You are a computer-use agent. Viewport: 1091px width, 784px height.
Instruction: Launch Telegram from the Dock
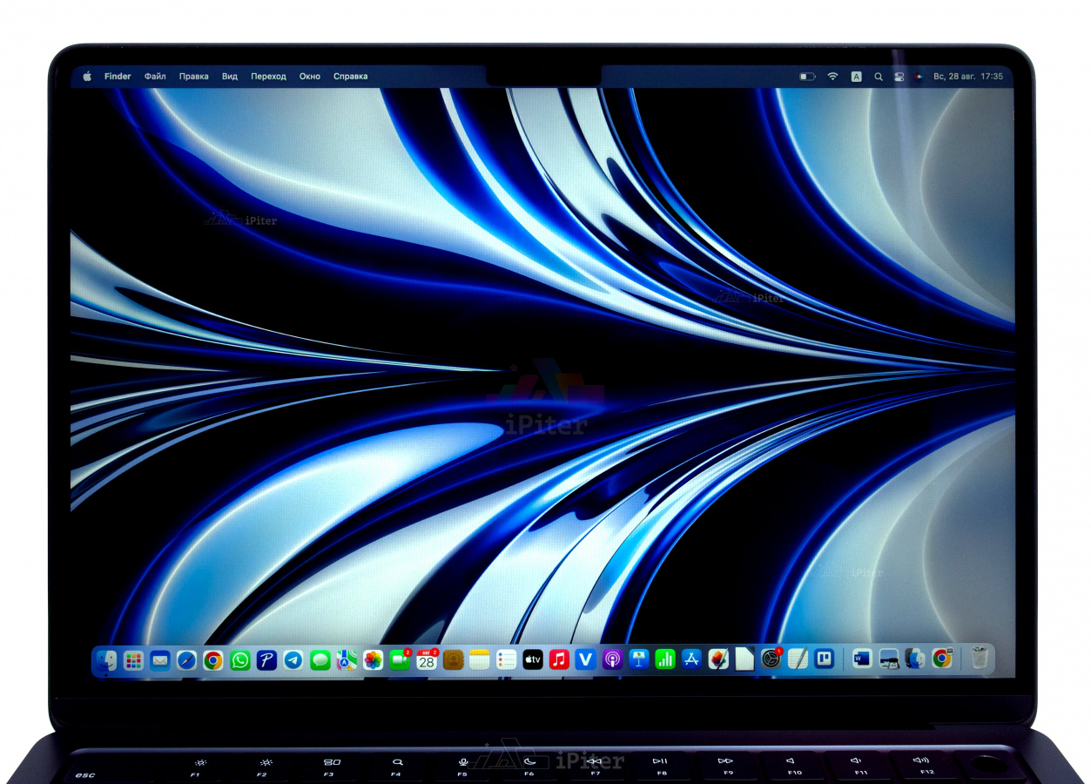[x=293, y=660]
